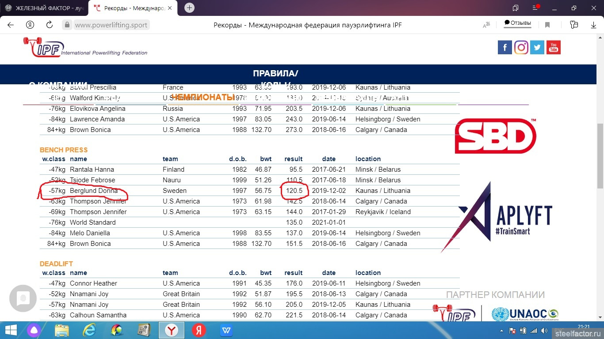Open the browser downloads icon
The image size is (604, 339).
[x=594, y=25]
